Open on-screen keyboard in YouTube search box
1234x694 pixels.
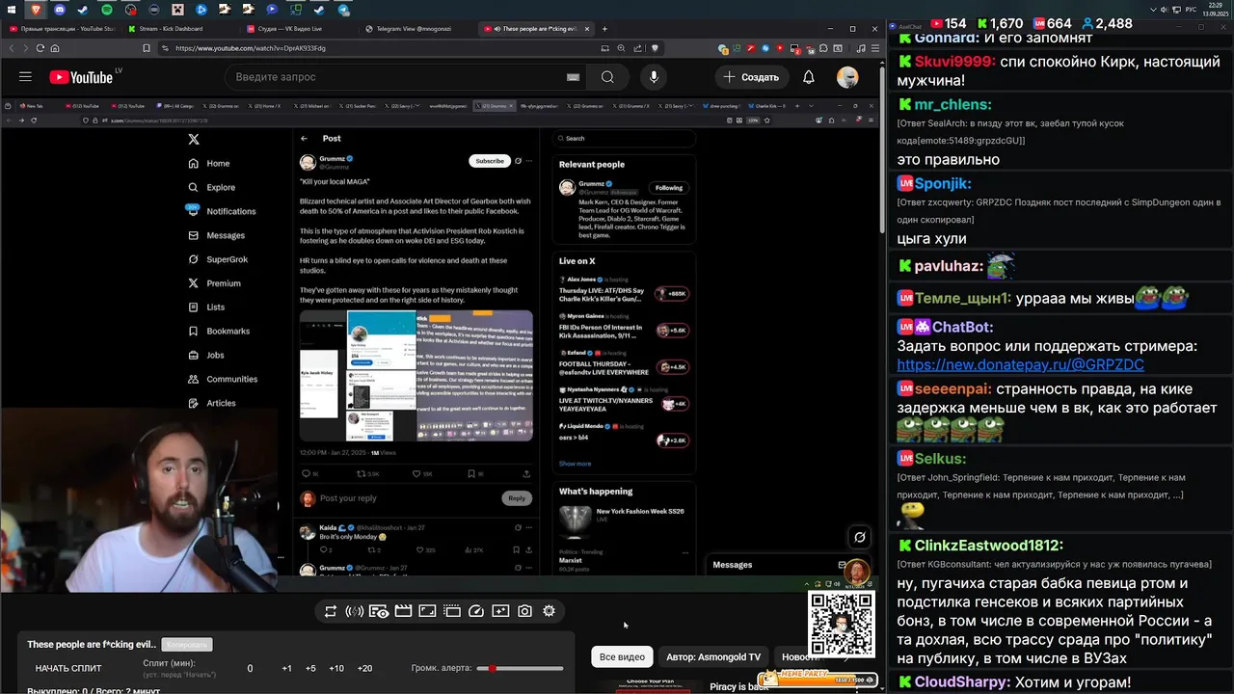point(573,77)
